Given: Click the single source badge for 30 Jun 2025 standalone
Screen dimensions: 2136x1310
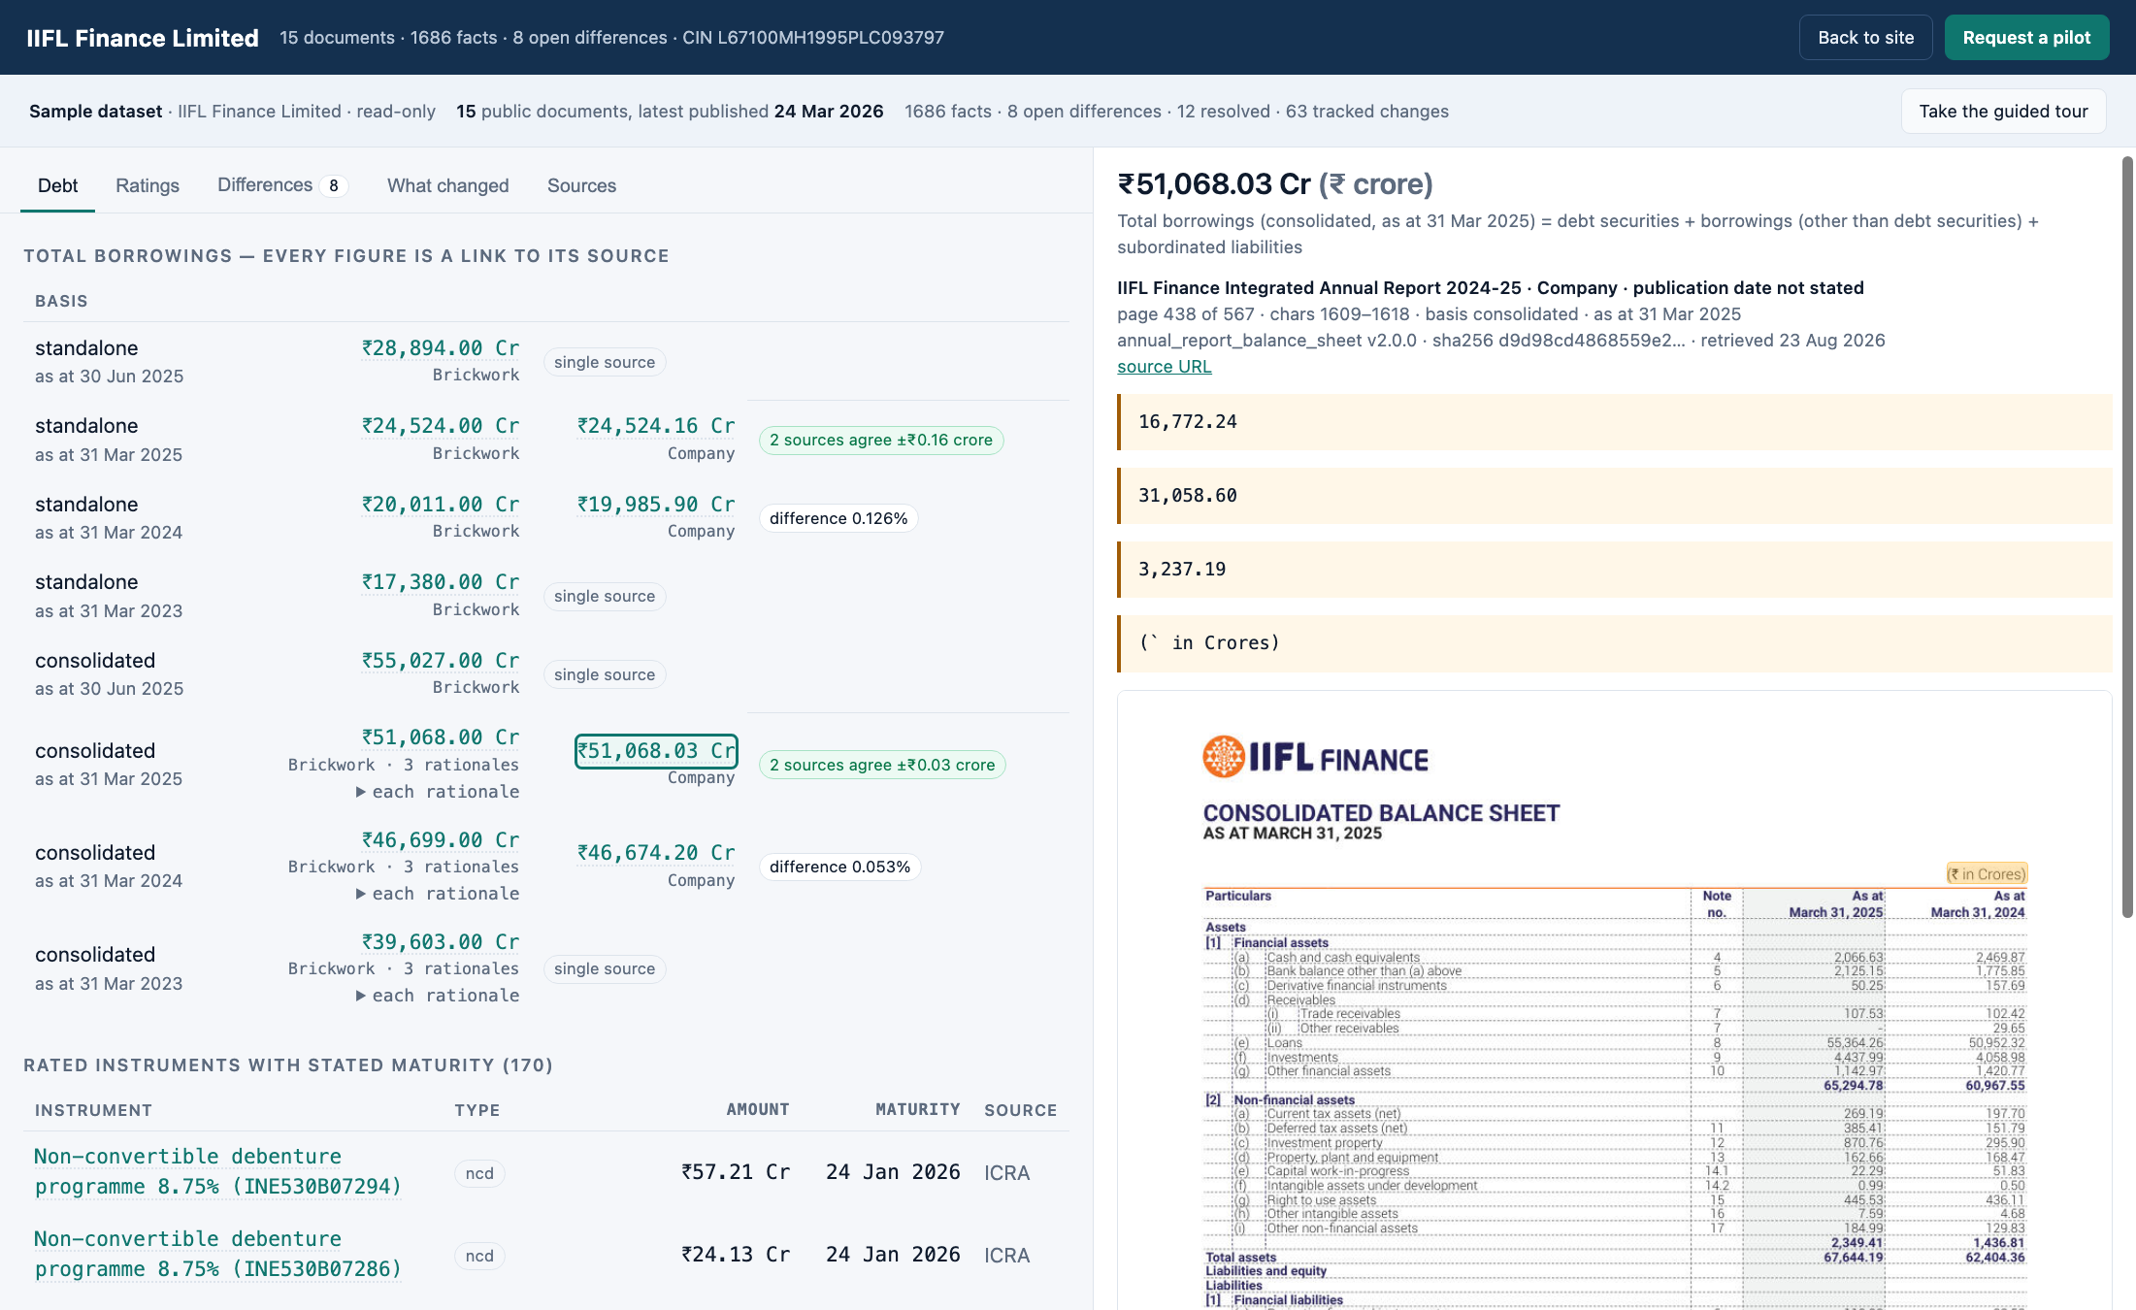Looking at the screenshot, I should pyautogui.click(x=605, y=362).
